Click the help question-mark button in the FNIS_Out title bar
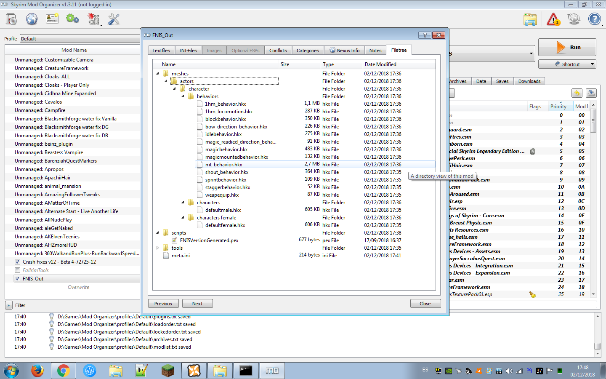The height and width of the screenshot is (379, 606). point(425,35)
